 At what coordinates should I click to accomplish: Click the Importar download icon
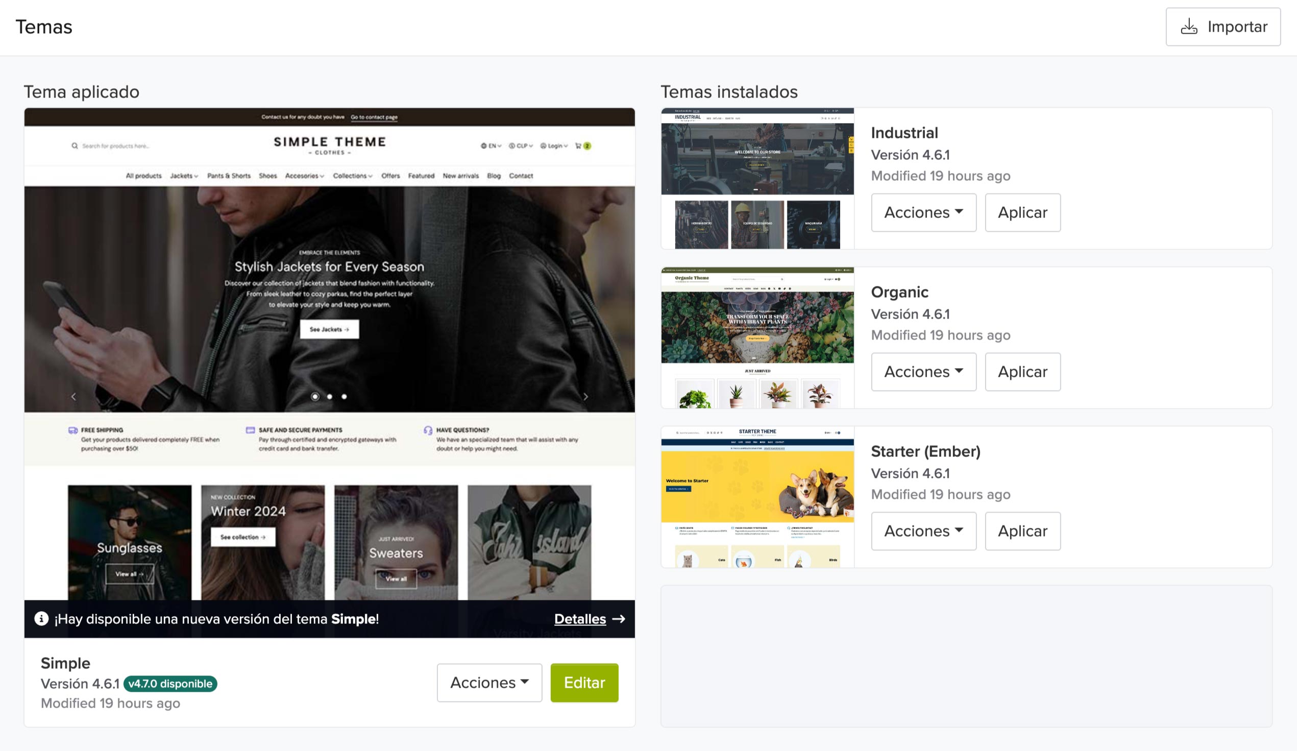[x=1188, y=27]
